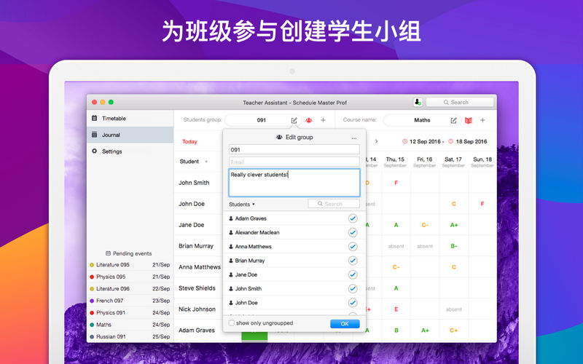This screenshot has height=364, width=583.
Task: Open the Course name Maths selector
Action: pyautogui.click(x=422, y=120)
